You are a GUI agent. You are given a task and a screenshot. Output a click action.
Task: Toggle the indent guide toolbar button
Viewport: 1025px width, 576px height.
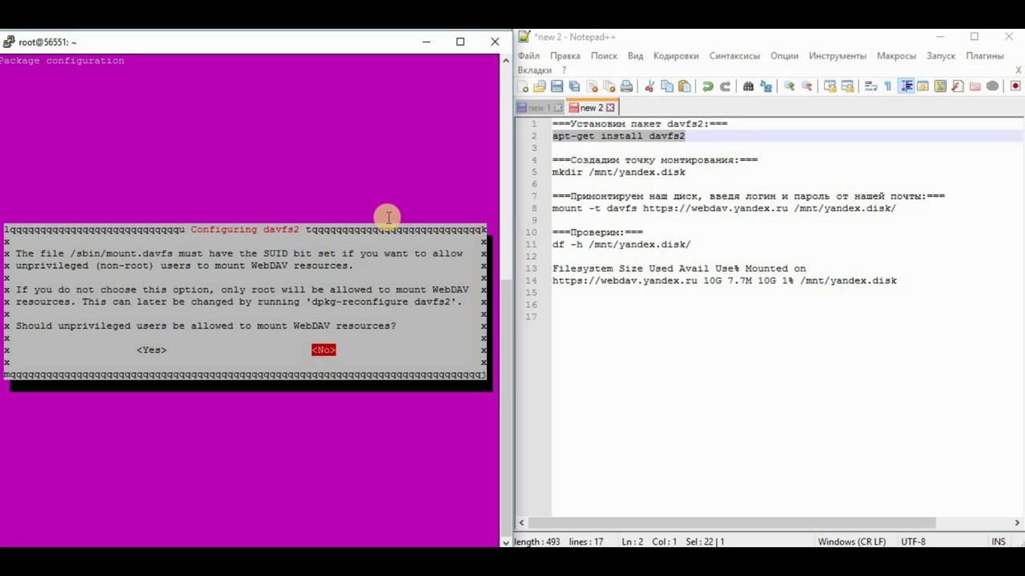pos(906,86)
